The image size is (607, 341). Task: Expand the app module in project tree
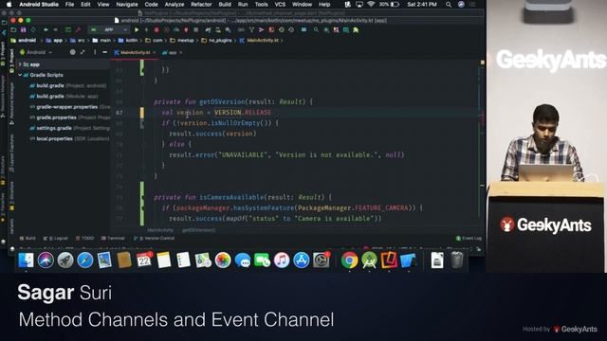[x=20, y=64]
